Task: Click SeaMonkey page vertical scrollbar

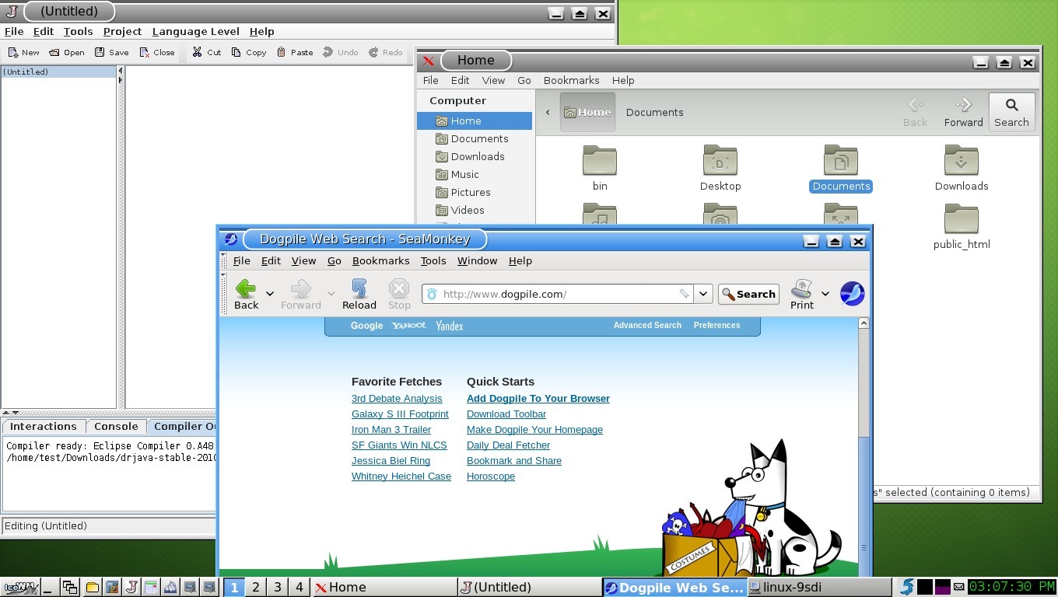Action: point(864,447)
